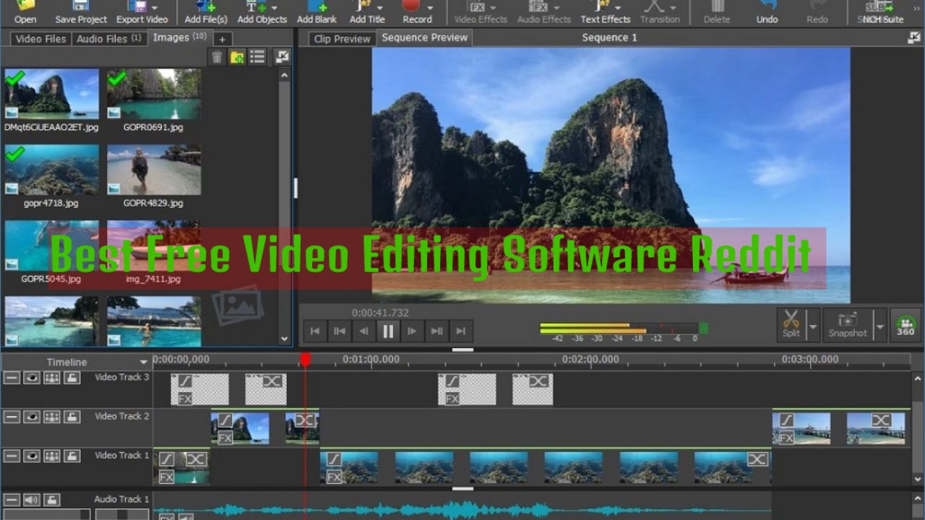Undock the media bin panel

(282, 57)
